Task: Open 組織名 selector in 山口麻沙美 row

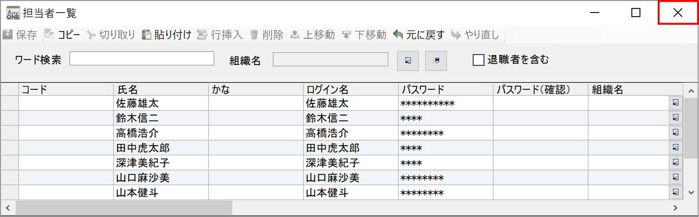Action: (x=675, y=177)
